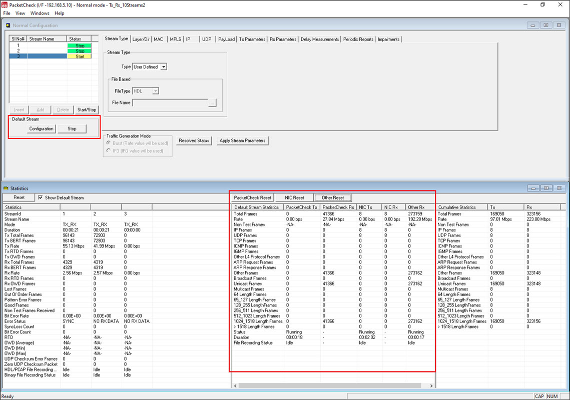
Task: Switch to the Rx Parameters tab
Action: 283,39
